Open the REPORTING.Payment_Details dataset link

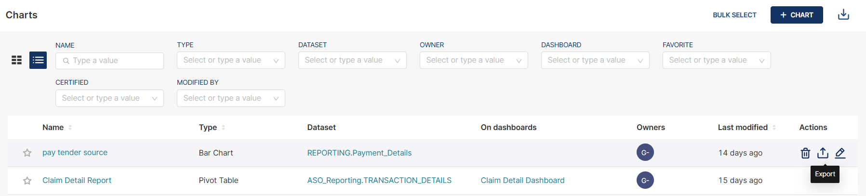coord(359,153)
